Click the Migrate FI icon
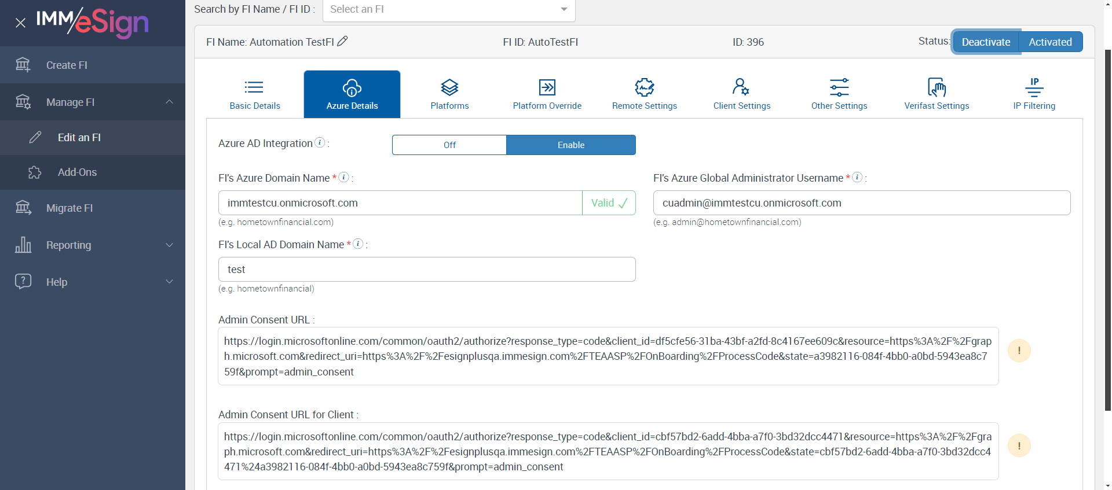The width and height of the screenshot is (1112, 490). point(23,208)
